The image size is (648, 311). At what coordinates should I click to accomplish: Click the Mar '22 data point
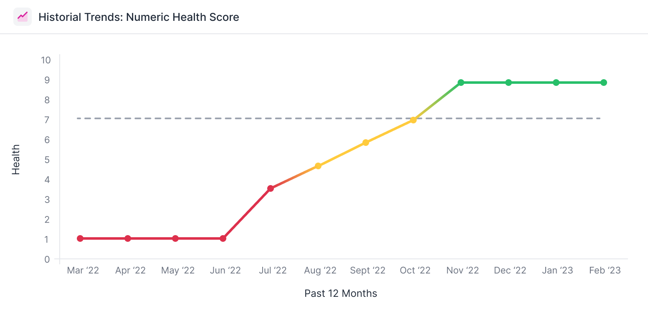[80, 238]
